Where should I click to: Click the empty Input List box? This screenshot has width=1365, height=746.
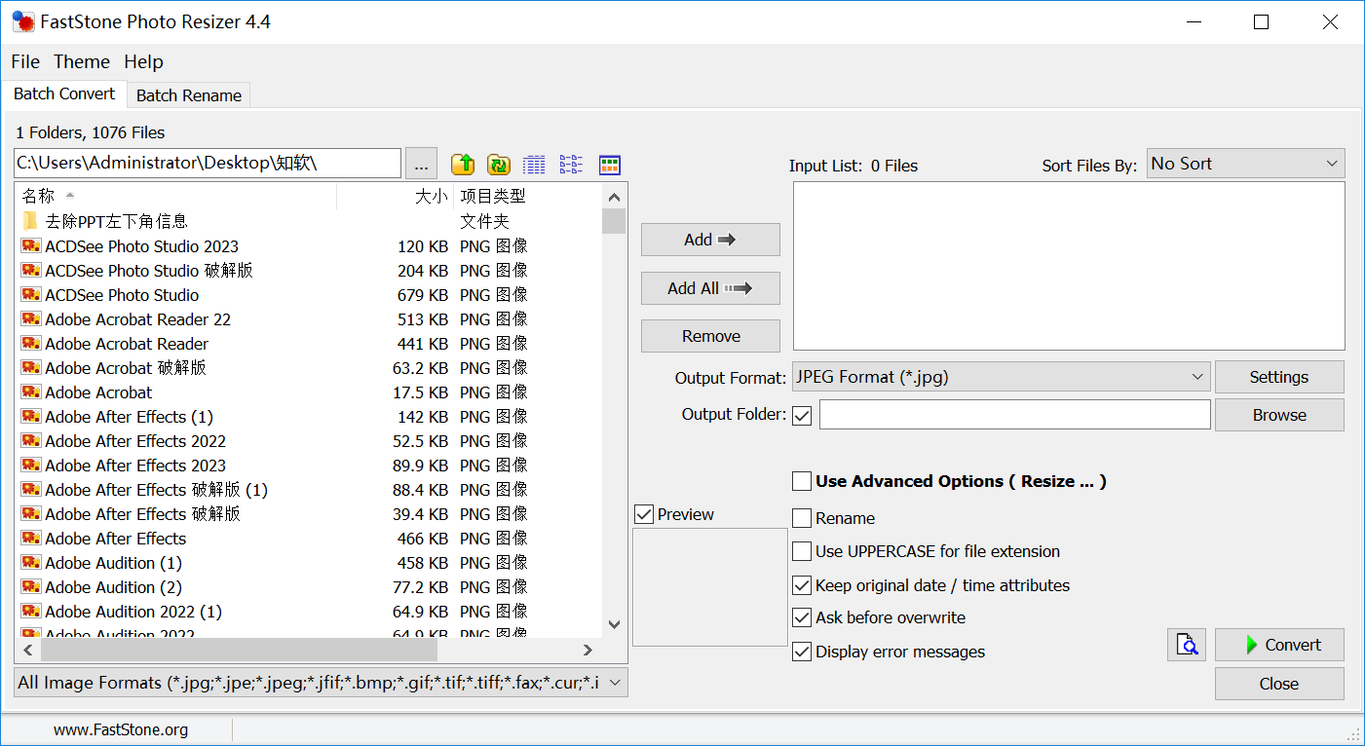pyautogui.click(x=1069, y=266)
